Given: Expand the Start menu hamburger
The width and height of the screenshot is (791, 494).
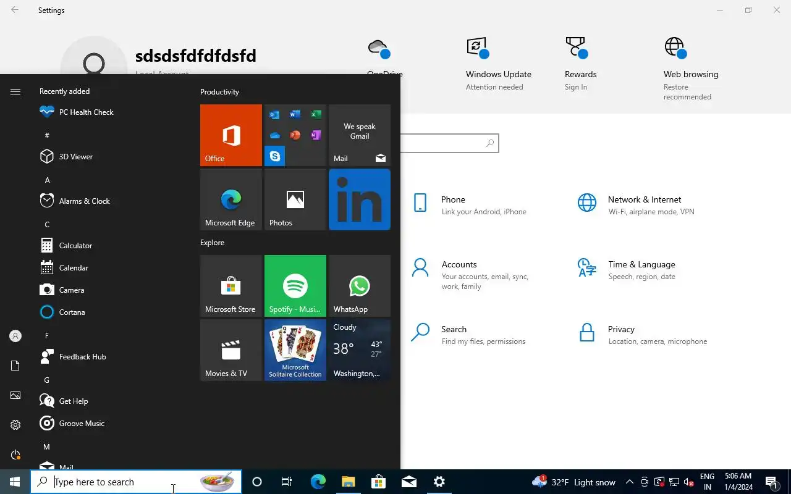Looking at the screenshot, I should pyautogui.click(x=15, y=91).
